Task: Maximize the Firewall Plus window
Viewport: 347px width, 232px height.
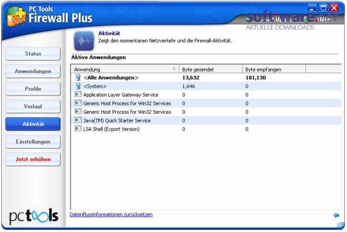Action: click(323, 8)
